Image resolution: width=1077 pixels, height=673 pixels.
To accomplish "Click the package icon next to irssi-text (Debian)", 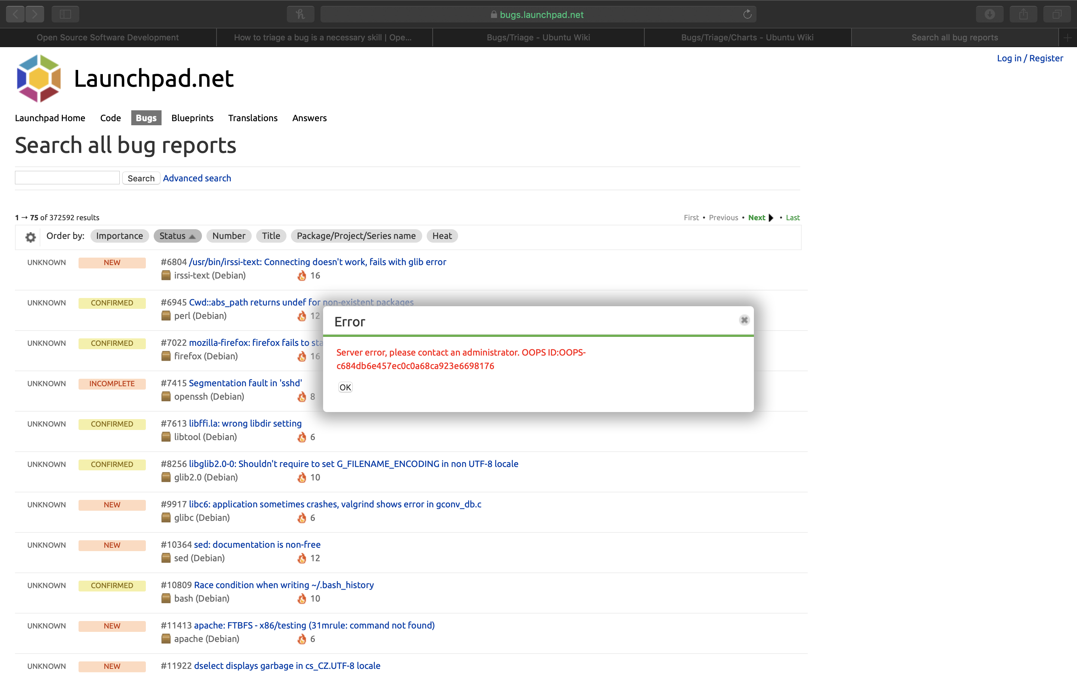I will [166, 276].
